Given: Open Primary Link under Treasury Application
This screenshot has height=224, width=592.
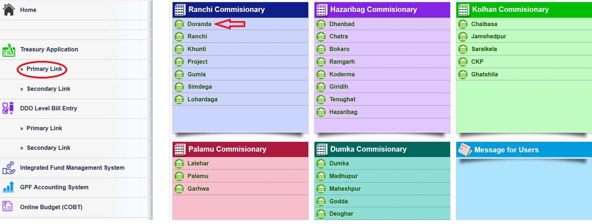Looking at the screenshot, I should pyautogui.click(x=44, y=69).
